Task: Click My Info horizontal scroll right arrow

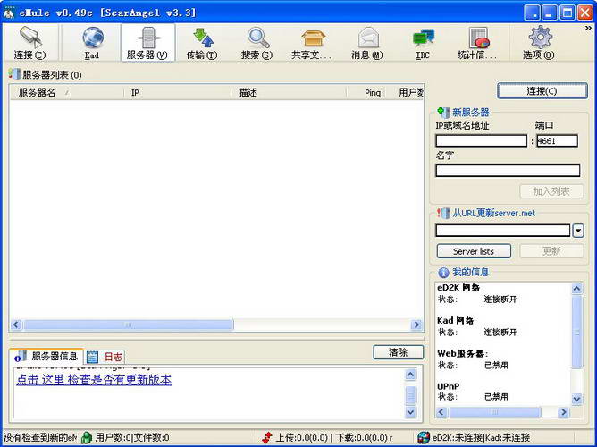Action: point(563,412)
